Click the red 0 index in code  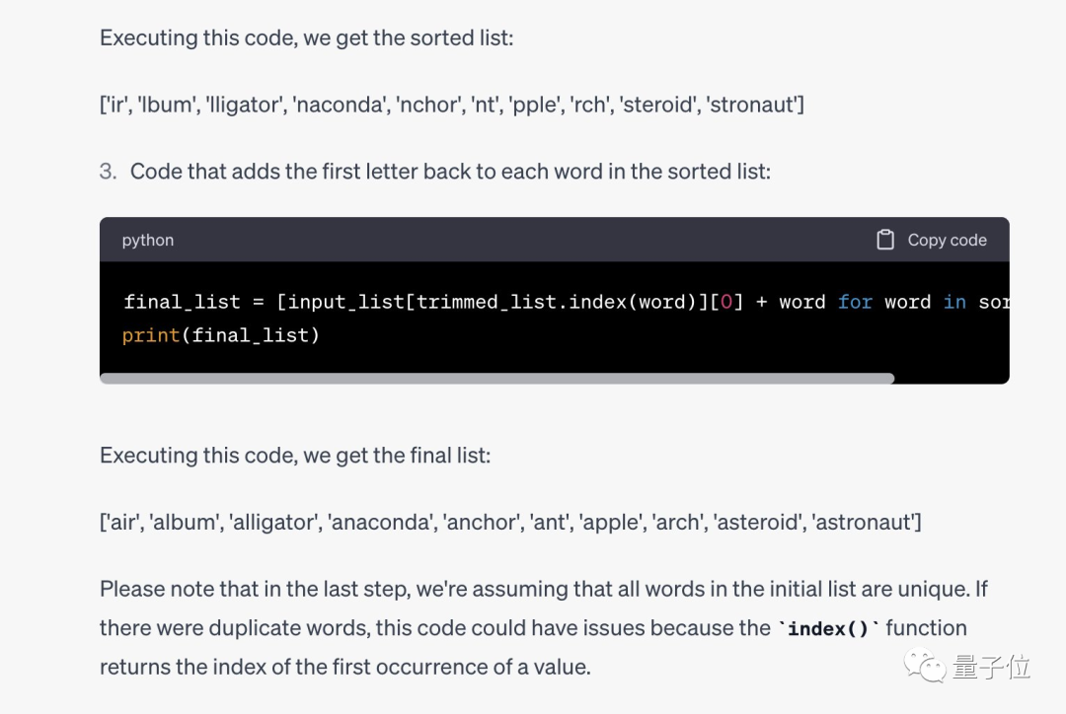click(726, 302)
